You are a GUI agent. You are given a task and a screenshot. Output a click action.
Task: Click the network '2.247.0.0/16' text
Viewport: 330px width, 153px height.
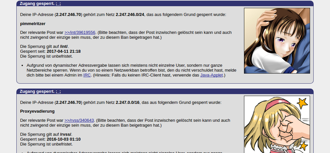pyautogui.click(x=128, y=103)
